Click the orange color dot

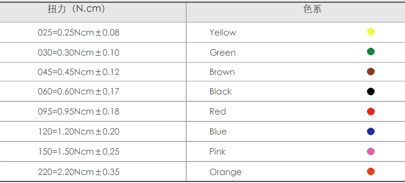coord(370,171)
